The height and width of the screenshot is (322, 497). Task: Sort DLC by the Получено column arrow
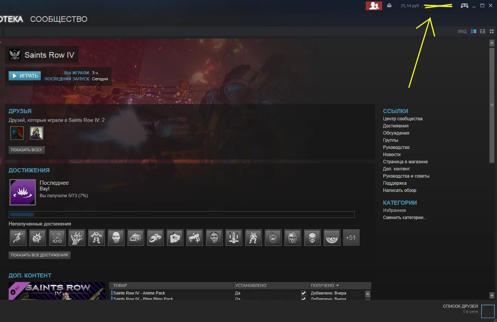pos(337,285)
